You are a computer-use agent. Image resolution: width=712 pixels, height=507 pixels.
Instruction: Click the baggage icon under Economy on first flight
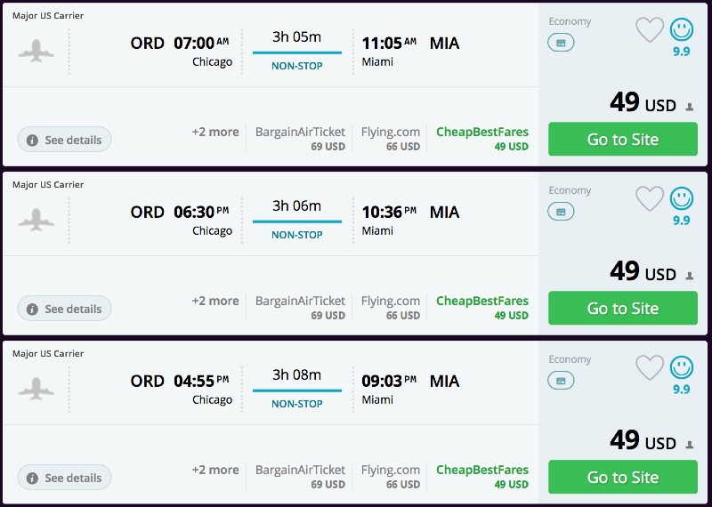click(561, 43)
